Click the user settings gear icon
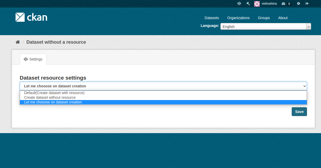Screen dimensions: 321x168 [298, 4]
